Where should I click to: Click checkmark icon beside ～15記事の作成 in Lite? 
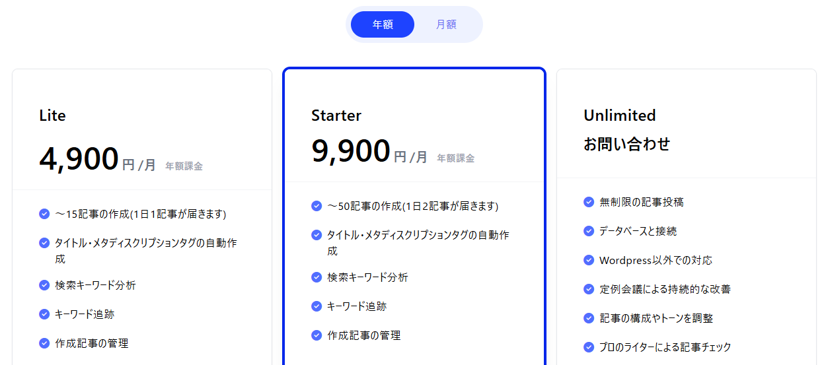(44, 214)
